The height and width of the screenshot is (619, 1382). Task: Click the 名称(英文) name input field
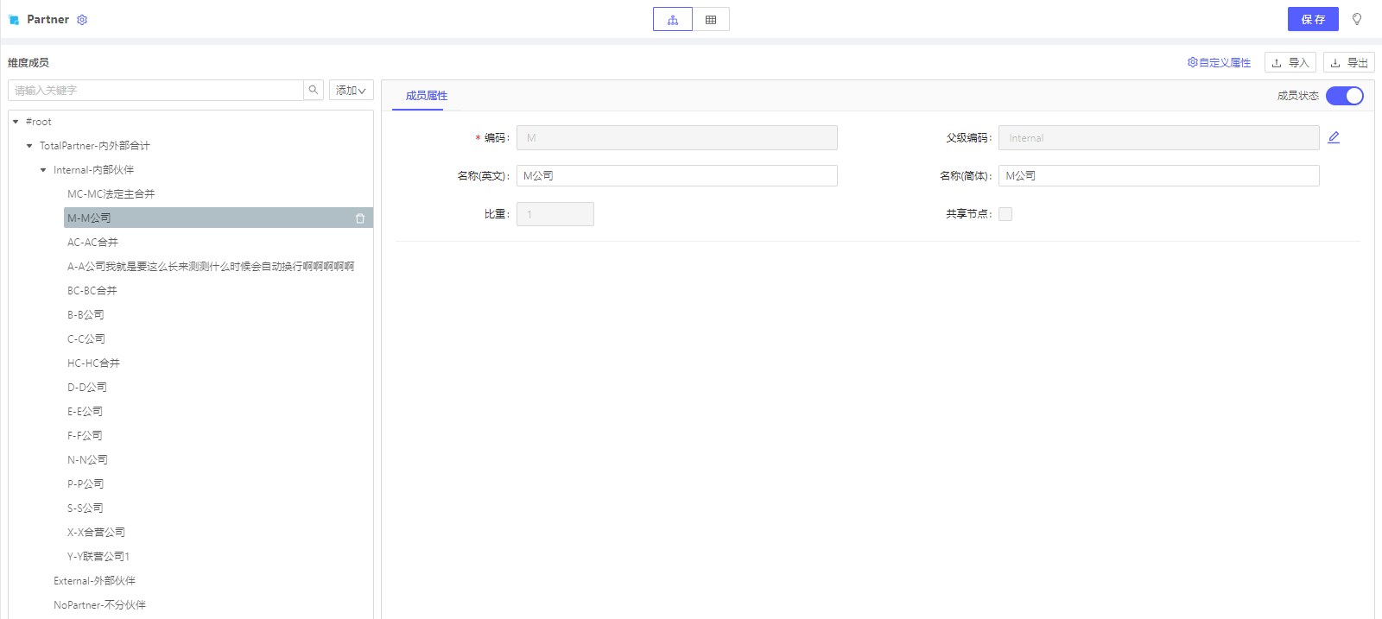click(x=676, y=176)
